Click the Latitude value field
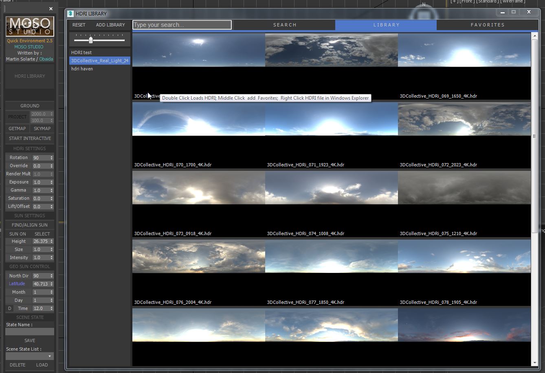Viewport: 545px width, 373px height. coord(41,284)
